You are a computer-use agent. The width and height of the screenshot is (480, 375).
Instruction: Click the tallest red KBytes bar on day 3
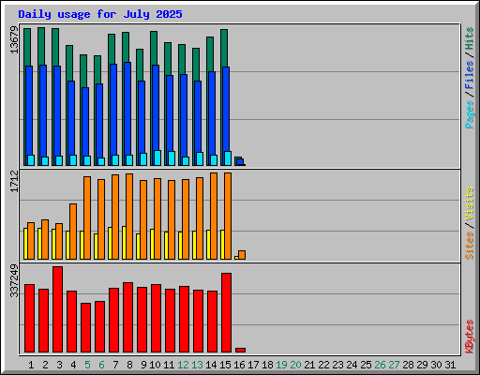[57, 309]
